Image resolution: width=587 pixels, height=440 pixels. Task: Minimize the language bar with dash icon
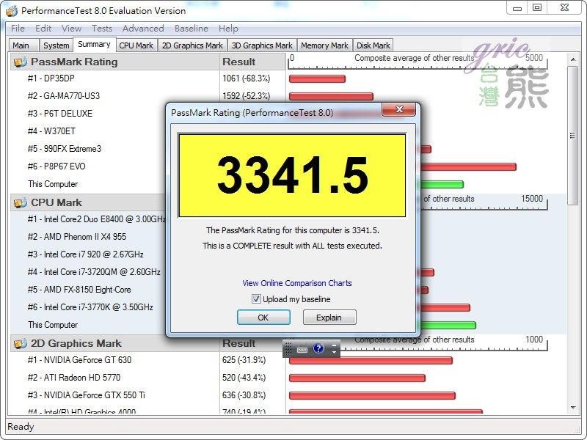click(x=335, y=345)
